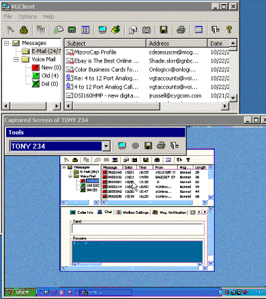Click the copy documents icon in toolbar
Image resolution: width=266 pixels, height=299 pixels.
click(133, 30)
